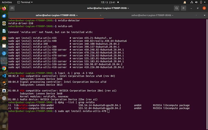Click the 'nvidia-driver-550' output line

pyautogui.click(x=21, y=23)
